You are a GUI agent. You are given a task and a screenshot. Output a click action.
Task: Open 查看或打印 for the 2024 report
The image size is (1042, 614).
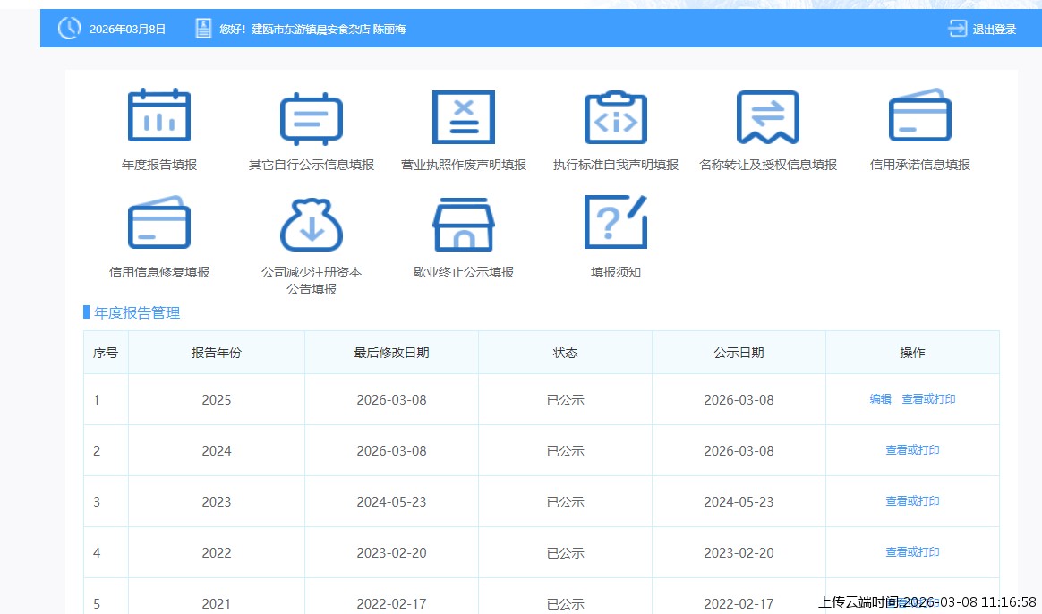(x=912, y=450)
